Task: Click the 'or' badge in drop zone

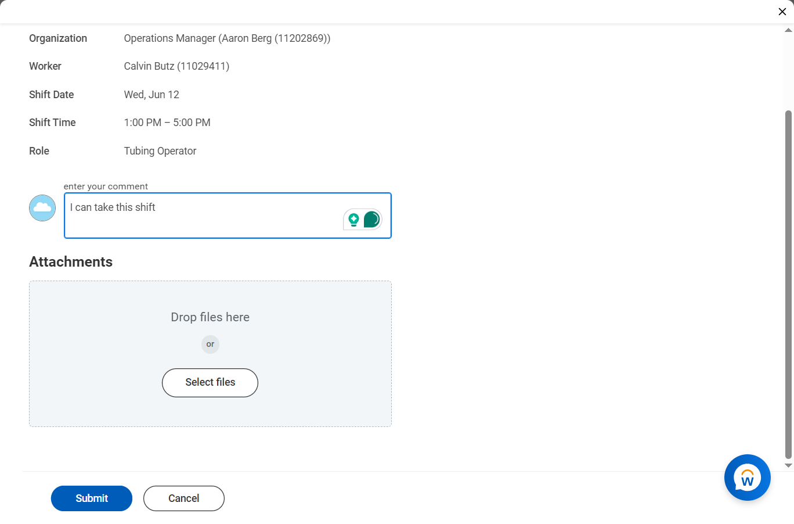Action: (210, 344)
